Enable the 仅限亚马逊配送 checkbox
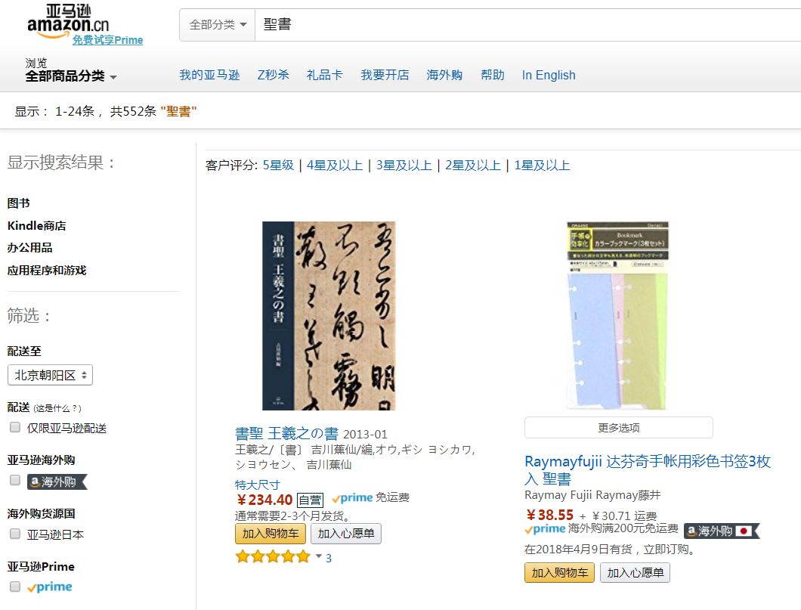 [15, 427]
